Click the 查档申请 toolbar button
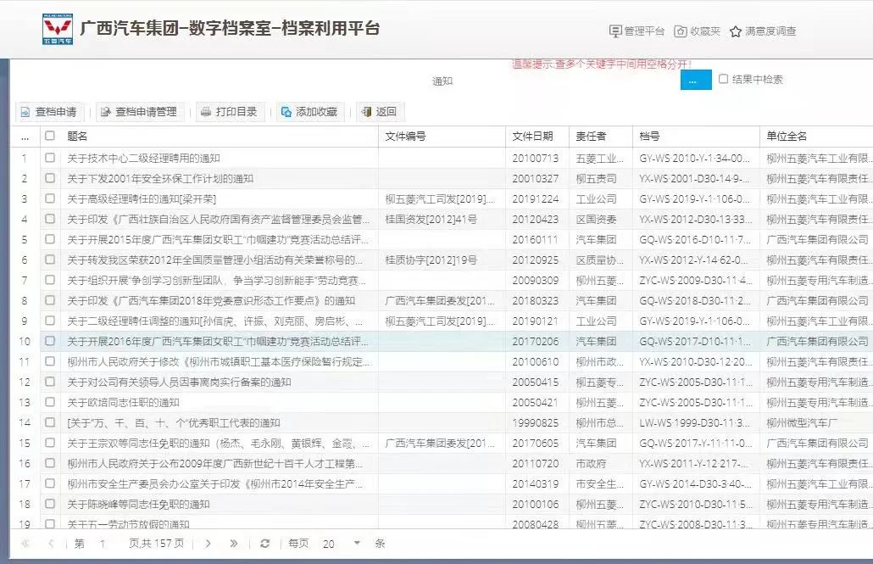Screen dimensions: 873x564 [x=48, y=112]
